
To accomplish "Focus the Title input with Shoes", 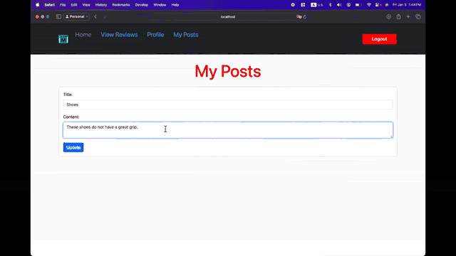I will pos(228,105).
